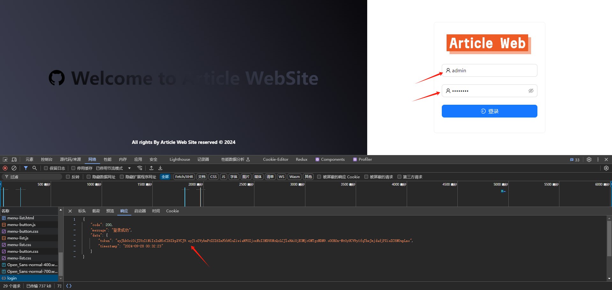Open request Timing tab
This screenshot has width=612, height=290.
(156, 211)
